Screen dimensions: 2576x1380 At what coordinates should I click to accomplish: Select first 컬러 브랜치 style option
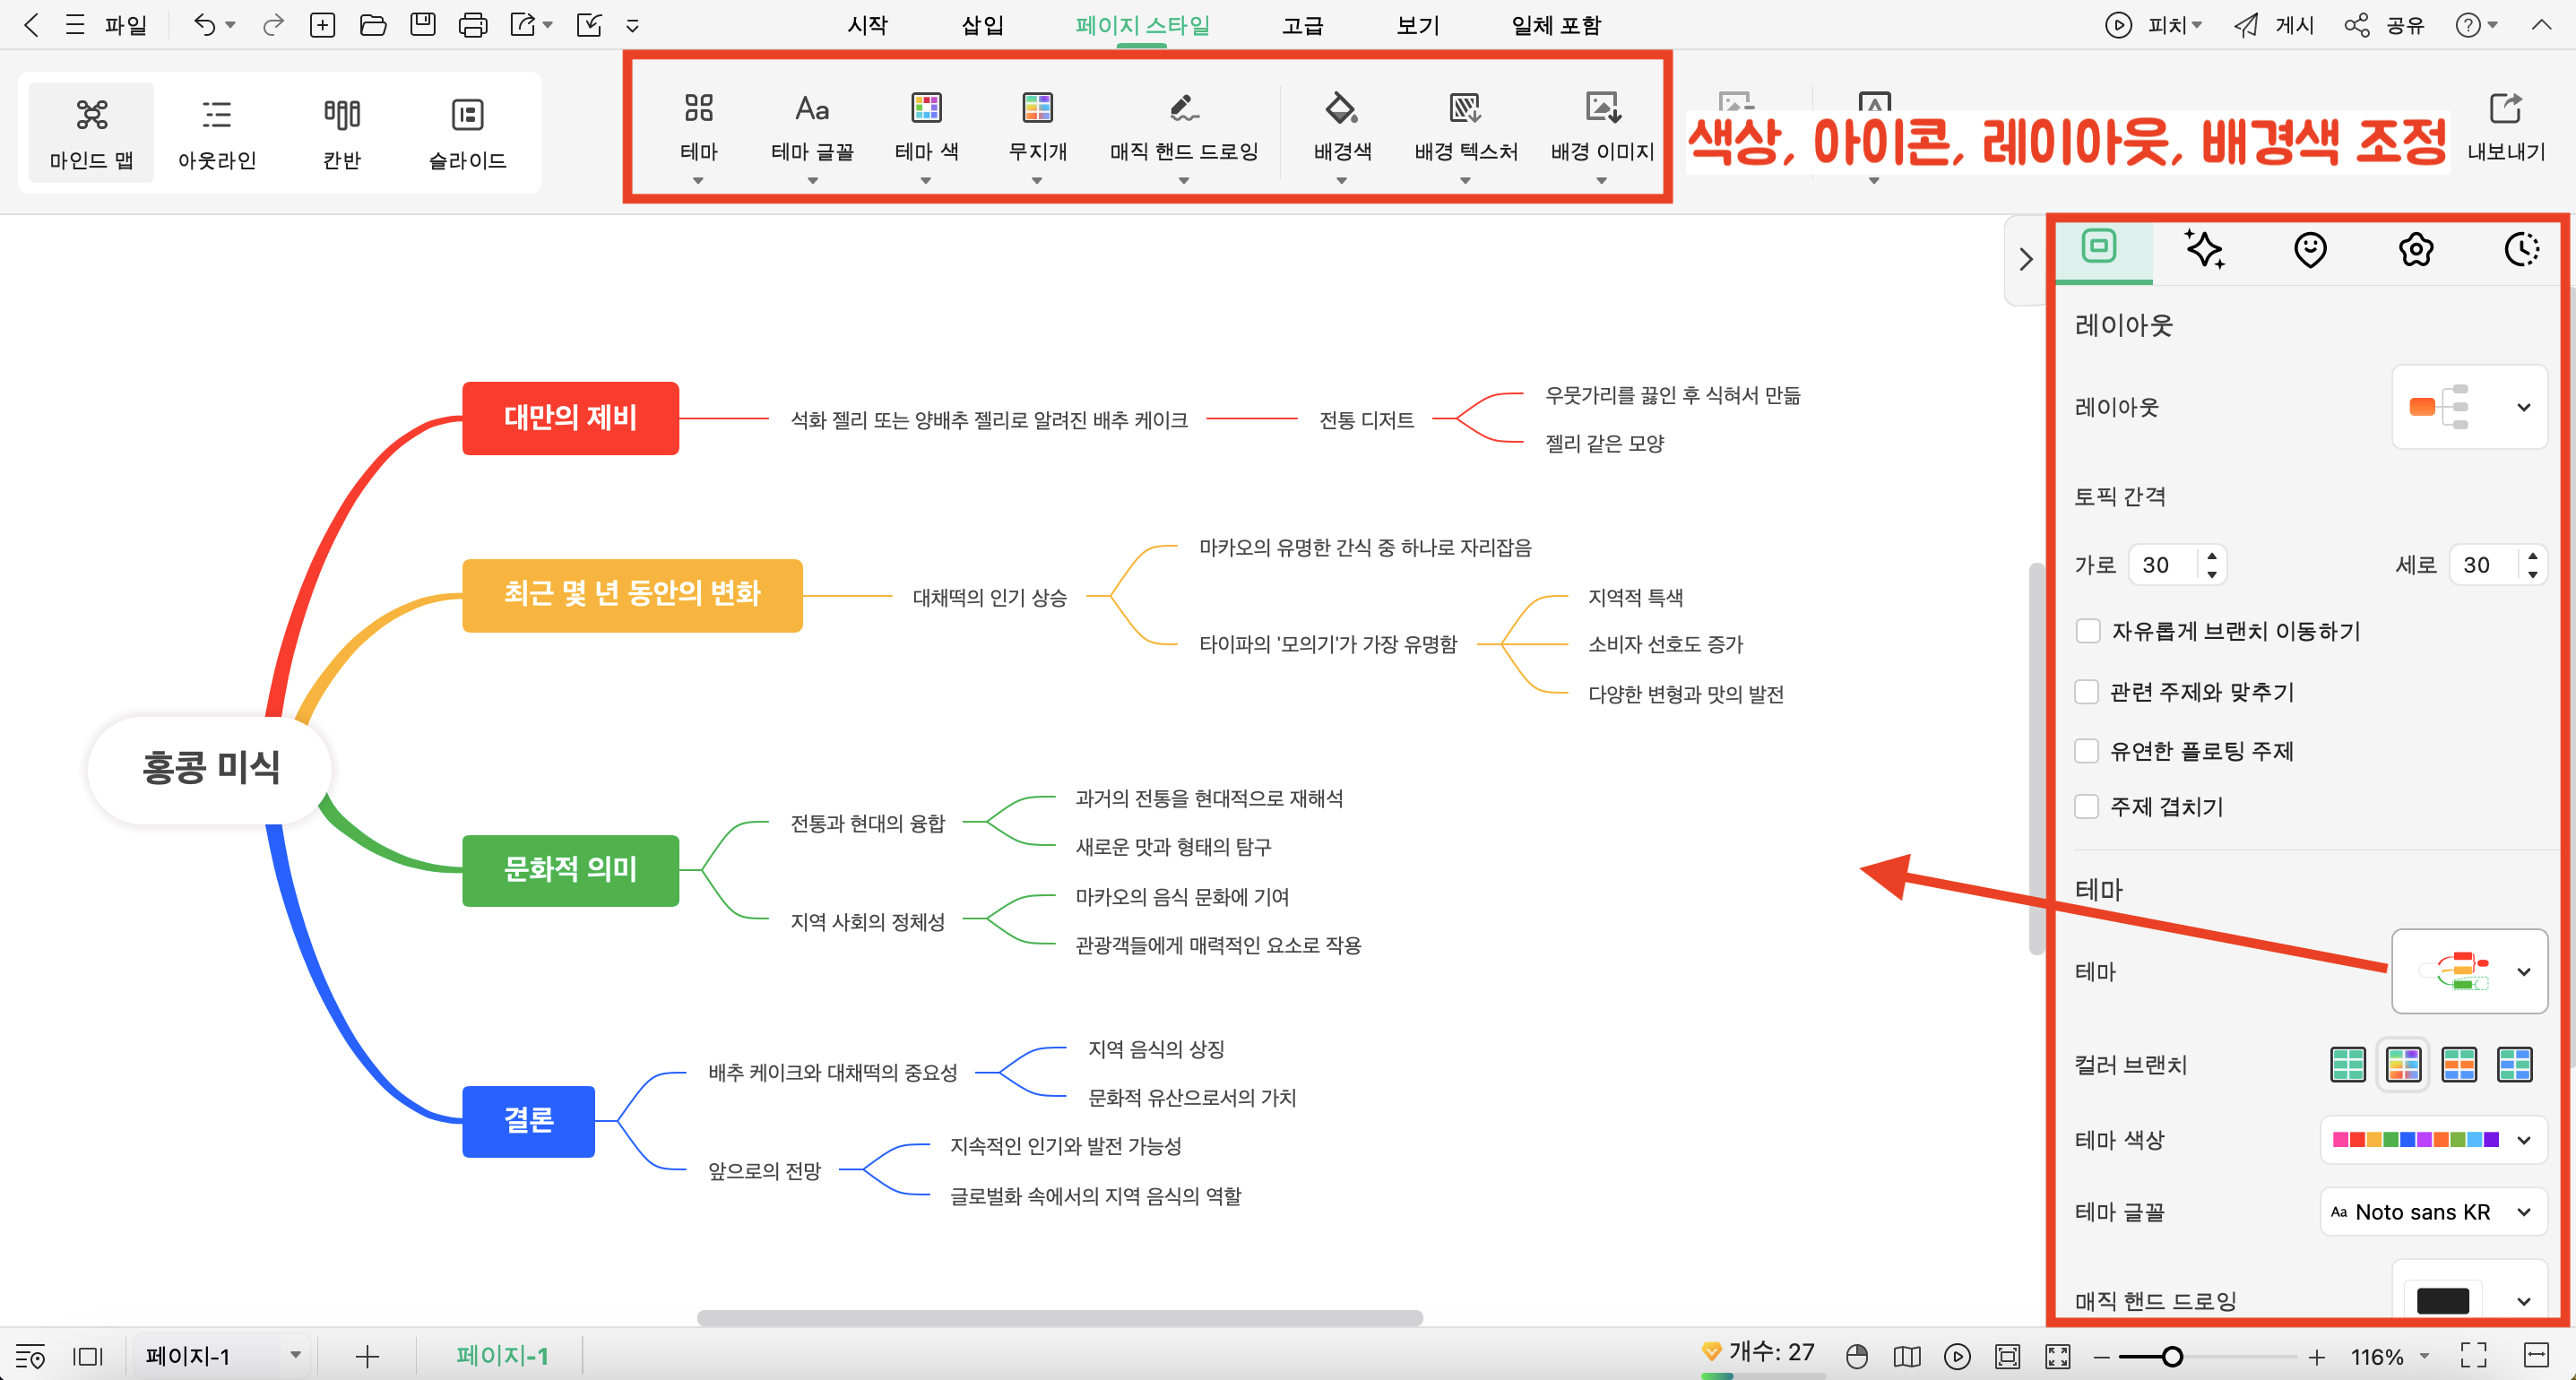point(2347,1064)
